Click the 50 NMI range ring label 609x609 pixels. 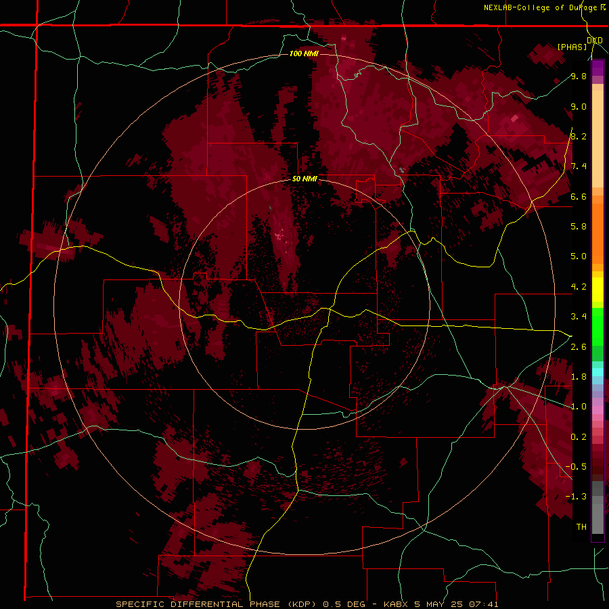305,179
